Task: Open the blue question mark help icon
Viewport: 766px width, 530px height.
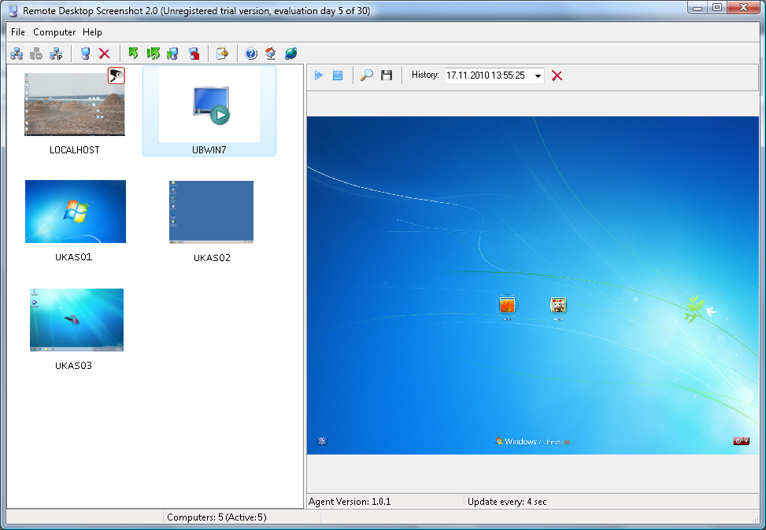Action: [251, 53]
